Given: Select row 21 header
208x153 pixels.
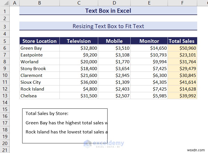Looking at the screenshot, I should point(5,150).
